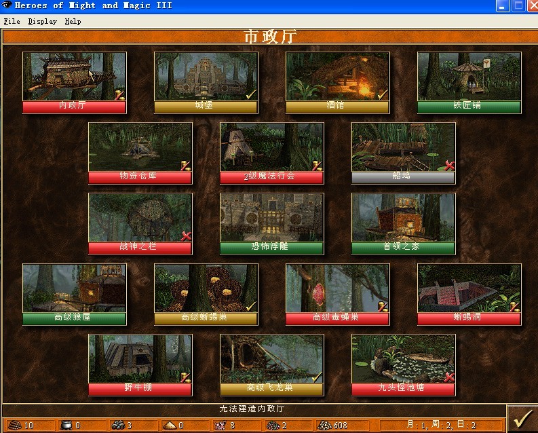This screenshot has height=433, width=538.
Task: Select the 船坞 building picture
Action: pyautogui.click(x=404, y=147)
